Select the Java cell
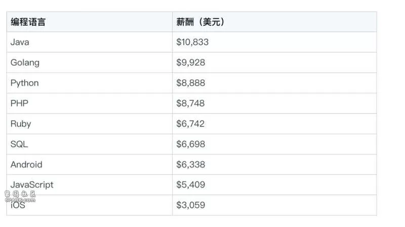This screenshot has width=405, height=227. [x=20, y=42]
